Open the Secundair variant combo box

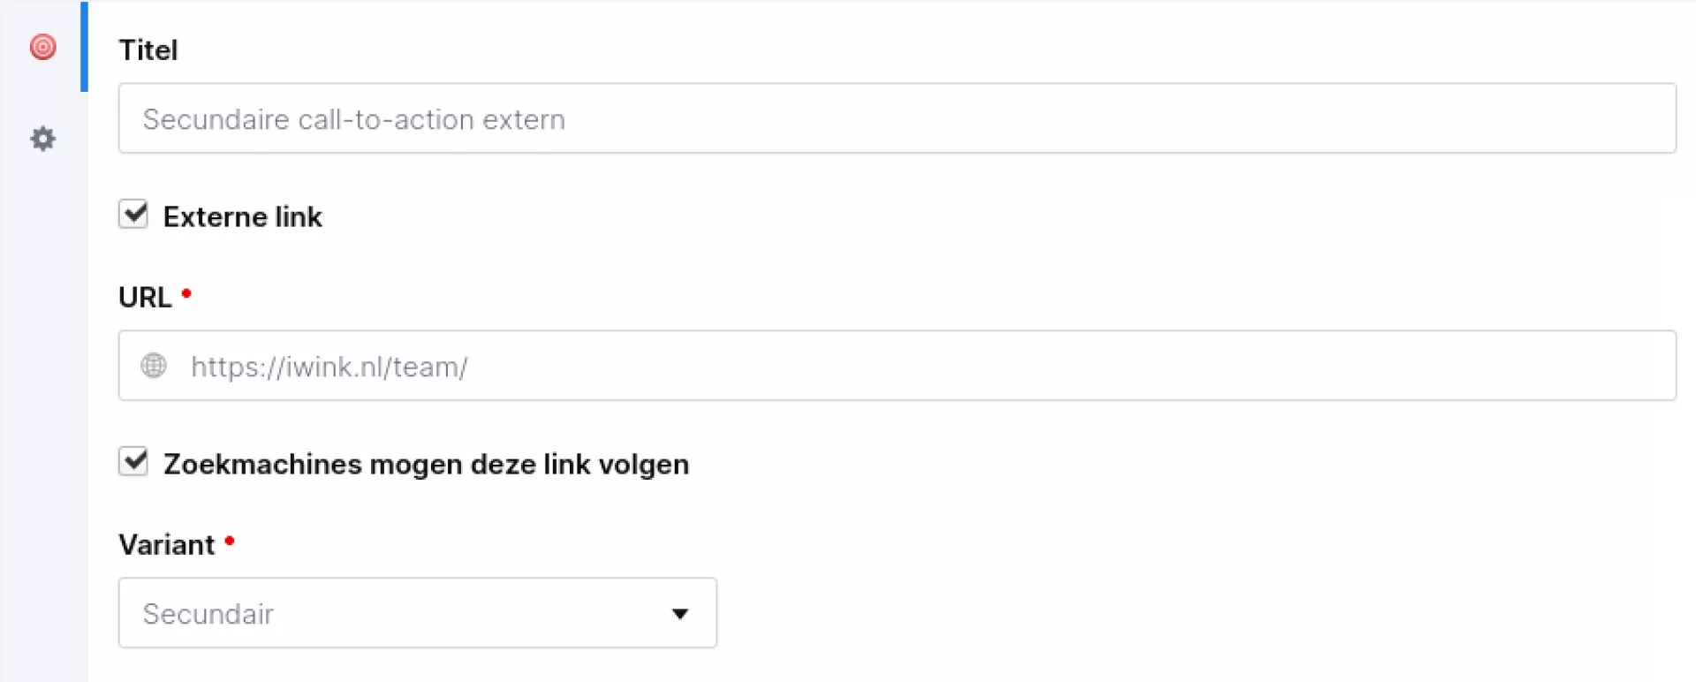point(417,613)
